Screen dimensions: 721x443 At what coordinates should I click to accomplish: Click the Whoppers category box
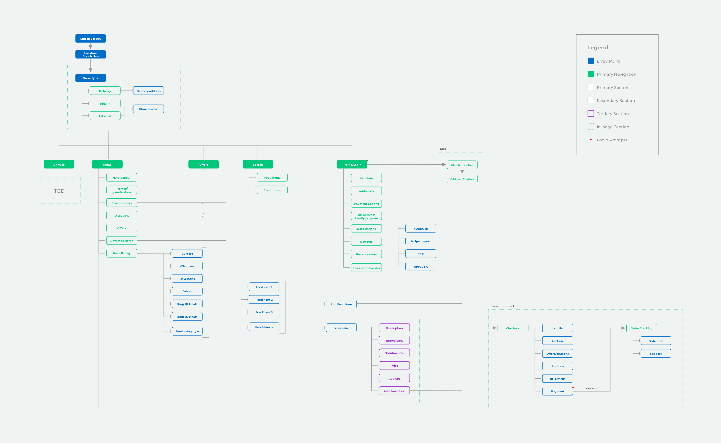[187, 266]
